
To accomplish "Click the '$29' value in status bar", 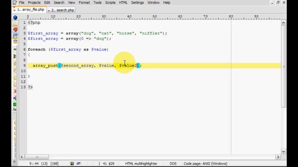I will (x=111, y=164).
